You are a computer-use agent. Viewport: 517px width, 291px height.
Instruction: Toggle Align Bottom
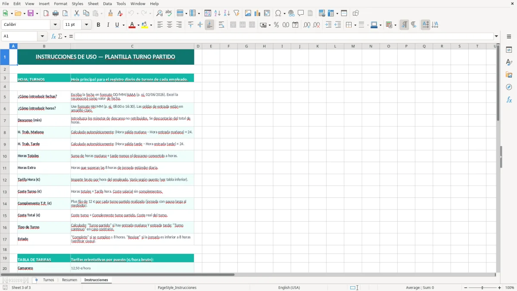point(209,25)
